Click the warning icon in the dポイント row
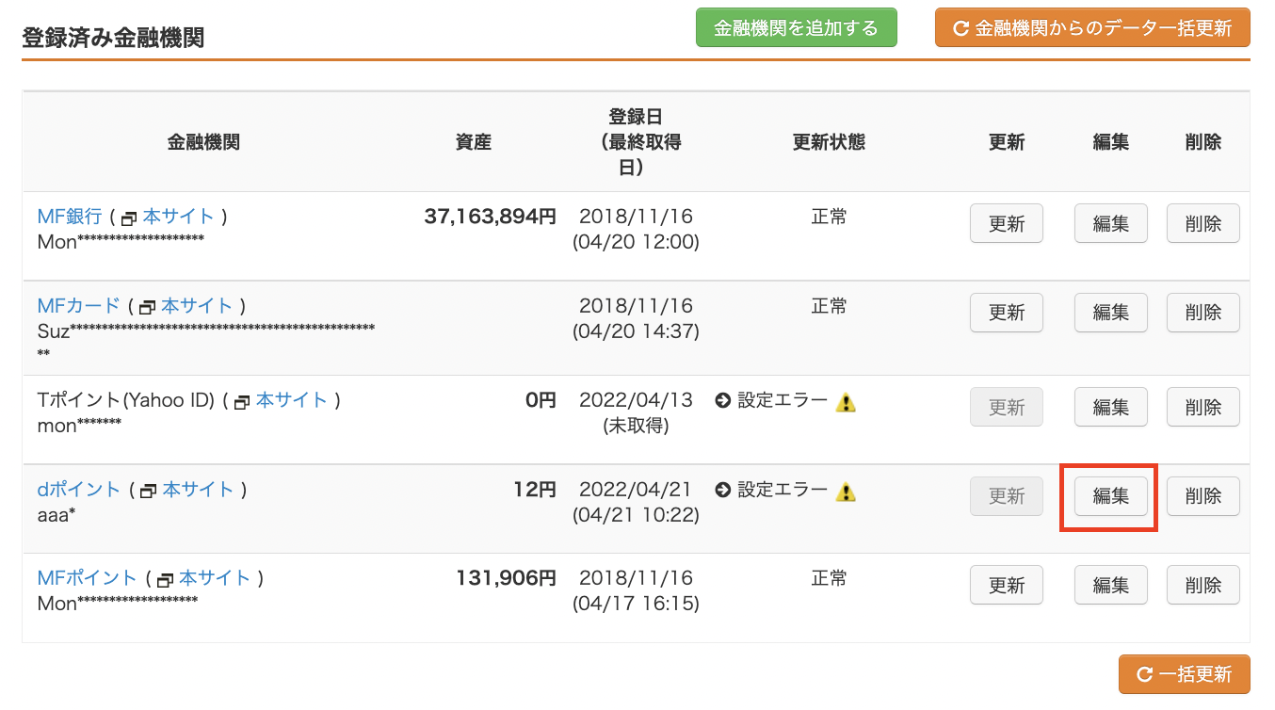Viewport: 1275px width, 710px height. (847, 492)
